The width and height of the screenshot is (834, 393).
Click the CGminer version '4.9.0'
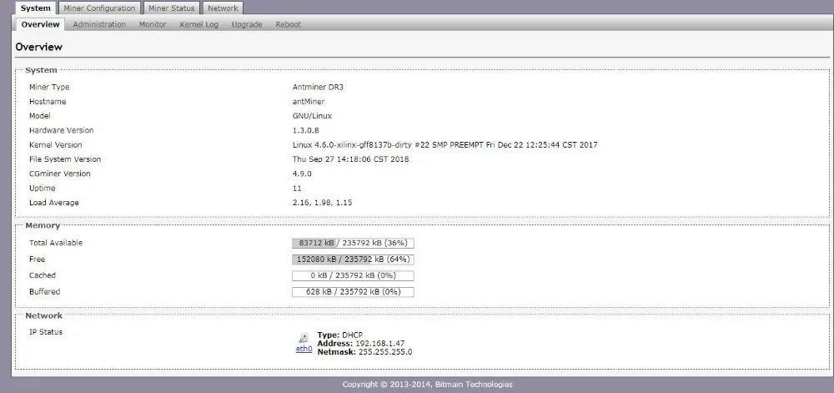pyautogui.click(x=302, y=174)
